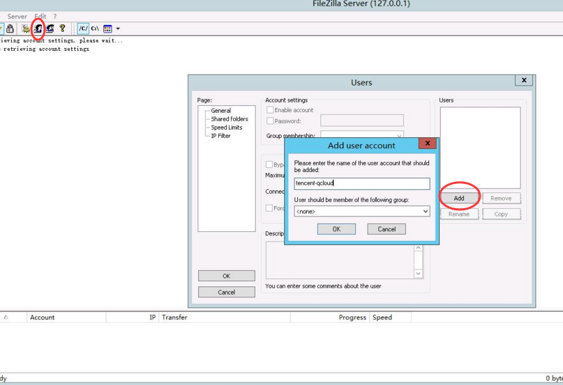
Task: Click the lock server toolbar icon
Action: [x=10, y=29]
